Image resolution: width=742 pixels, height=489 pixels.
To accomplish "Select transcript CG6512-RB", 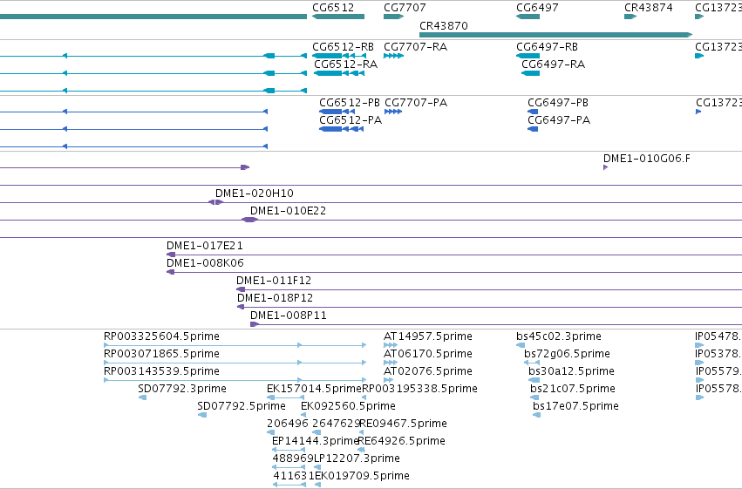I will coord(339,56).
